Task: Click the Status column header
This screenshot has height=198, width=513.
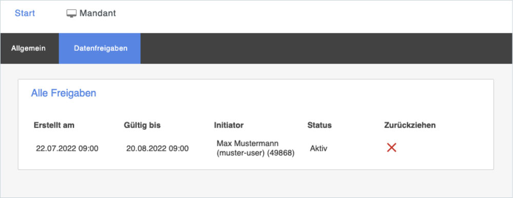Action: pyautogui.click(x=319, y=125)
